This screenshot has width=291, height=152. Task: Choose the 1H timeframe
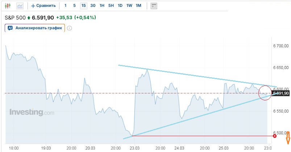pyautogui.click(x=102, y=6)
